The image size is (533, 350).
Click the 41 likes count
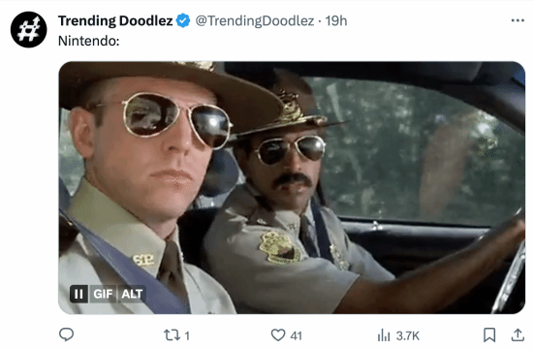297,336
